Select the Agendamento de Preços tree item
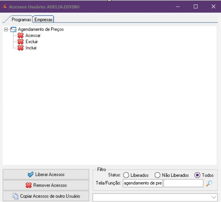The image size is (221, 202). click(41, 29)
